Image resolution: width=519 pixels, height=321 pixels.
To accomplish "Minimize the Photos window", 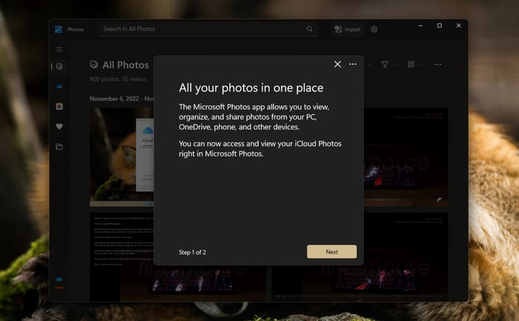I will [420, 25].
